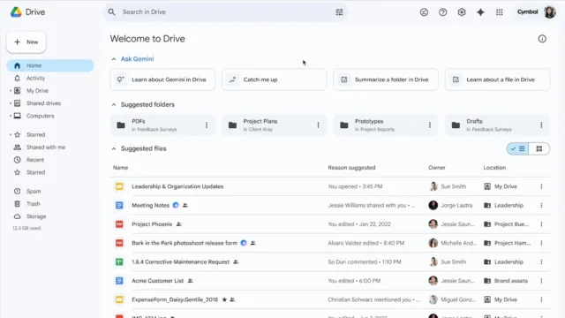This screenshot has height=318, width=565.
Task: Expand My Drive tree arrow
Action: point(11,91)
